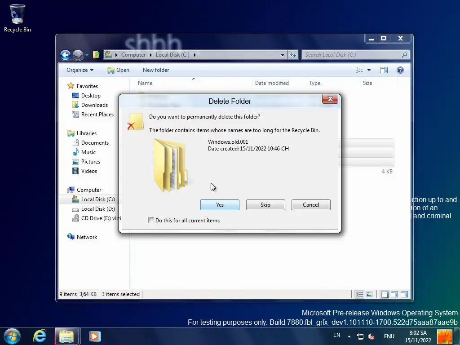Select Libraries in the navigation pane
The width and height of the screenshot is (460, 345).
click(x=87, y=133)
